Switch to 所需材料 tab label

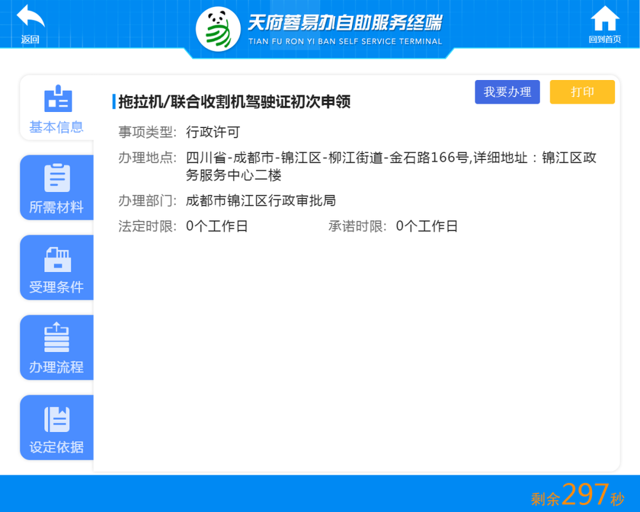pyautogui.click(x=56, y=207)
